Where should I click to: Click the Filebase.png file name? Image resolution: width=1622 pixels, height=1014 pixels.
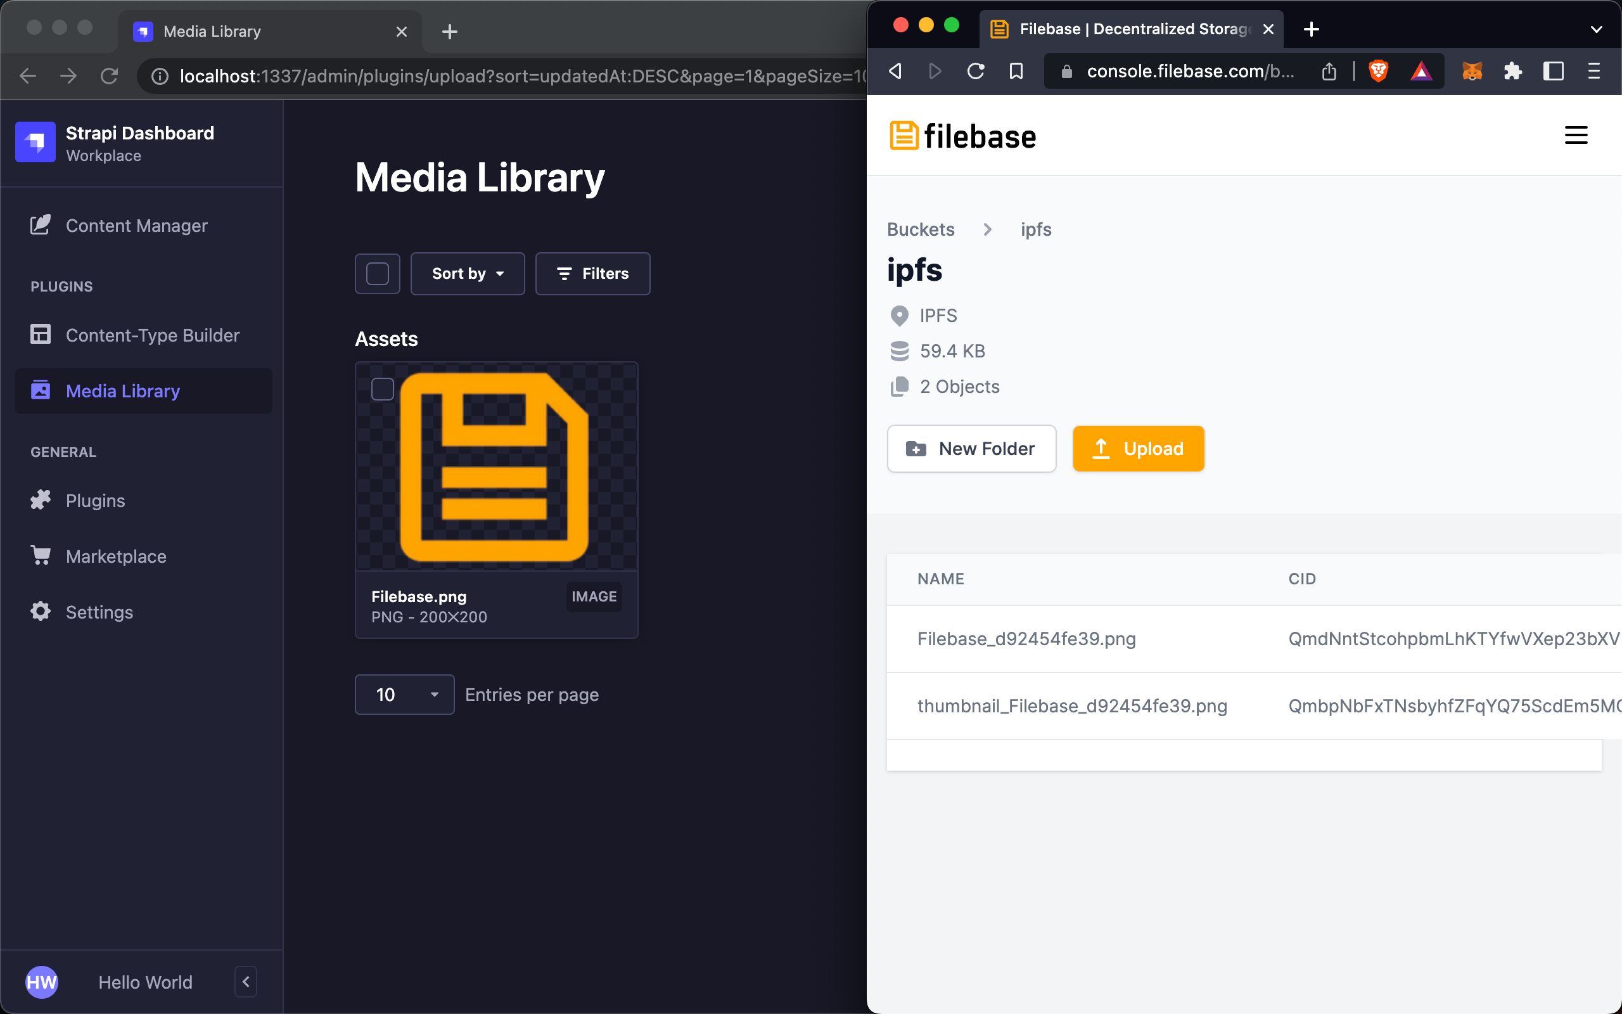(419, 596)
